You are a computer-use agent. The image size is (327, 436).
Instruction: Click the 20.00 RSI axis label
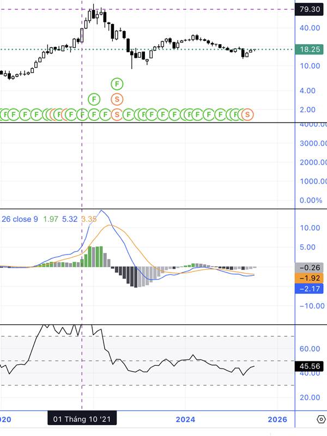[x=310, y=397]
